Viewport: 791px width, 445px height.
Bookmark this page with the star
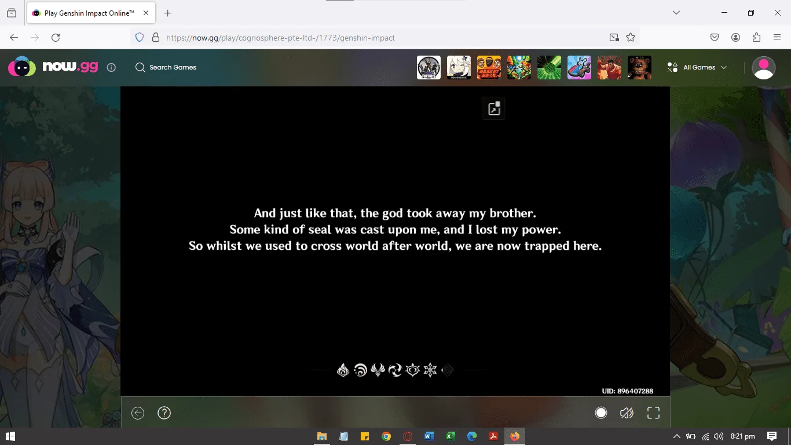631,37
